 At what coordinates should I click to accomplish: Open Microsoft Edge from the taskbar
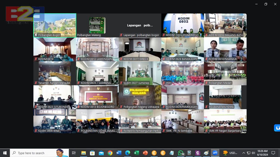pos(128,153)
